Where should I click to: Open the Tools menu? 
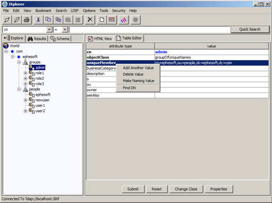103,11
